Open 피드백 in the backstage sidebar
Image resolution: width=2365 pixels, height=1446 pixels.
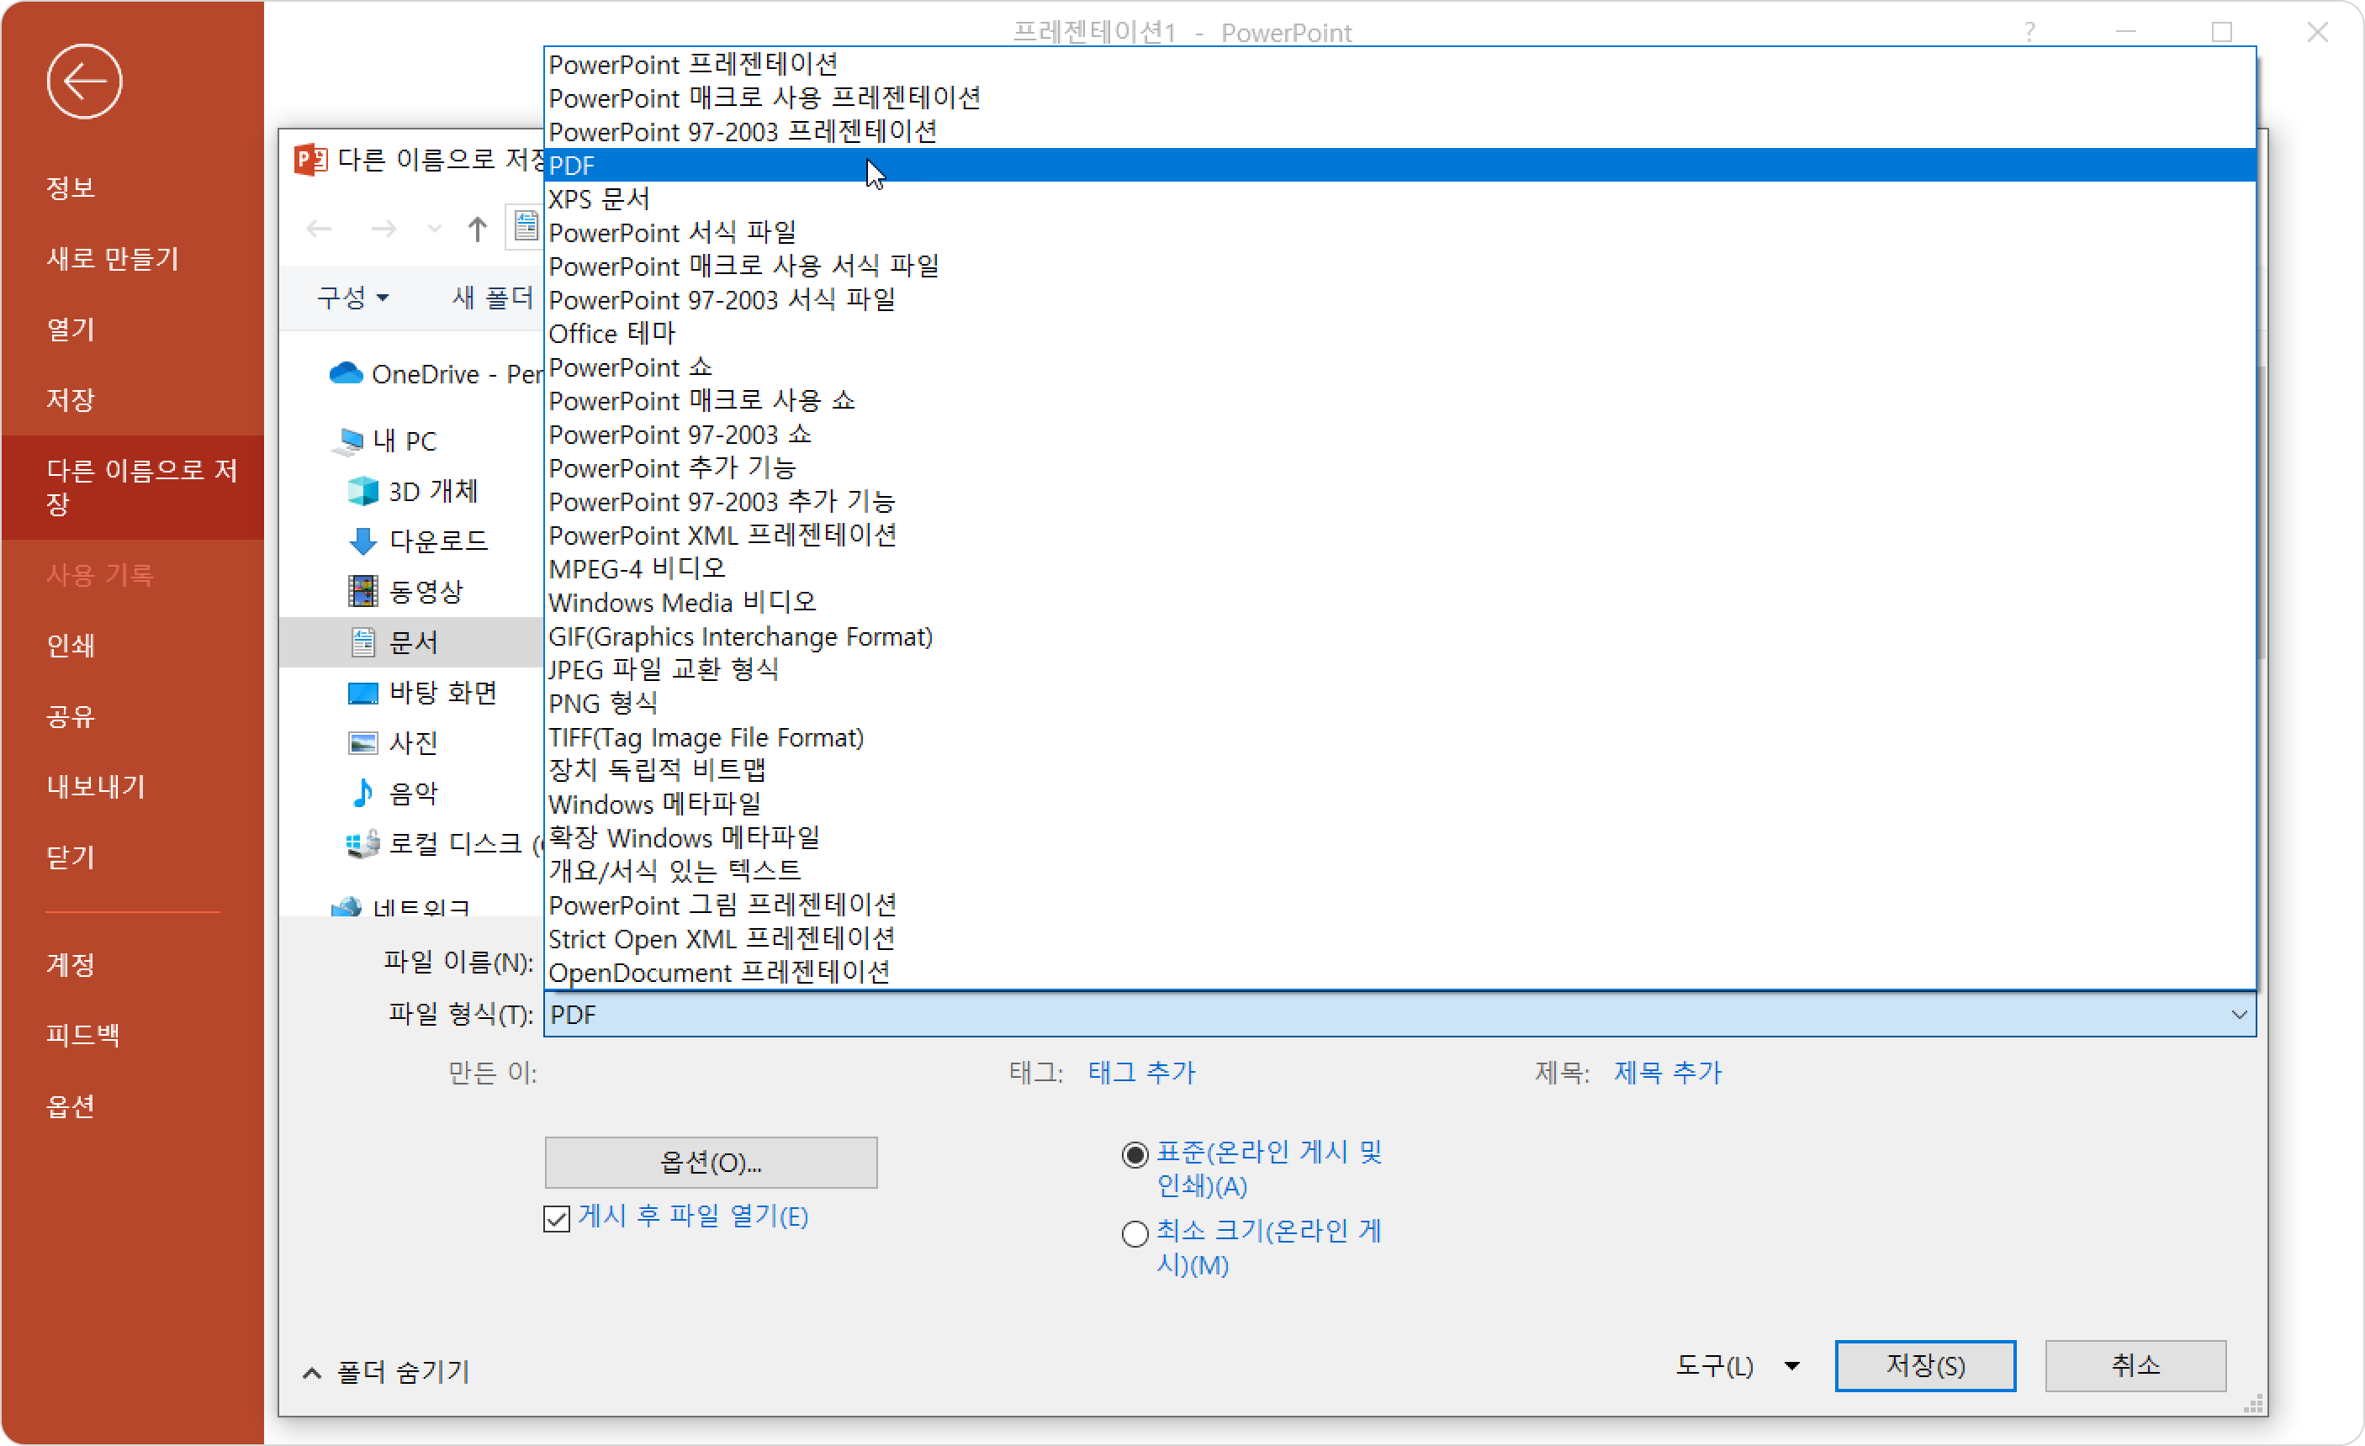click(83, 1034)
